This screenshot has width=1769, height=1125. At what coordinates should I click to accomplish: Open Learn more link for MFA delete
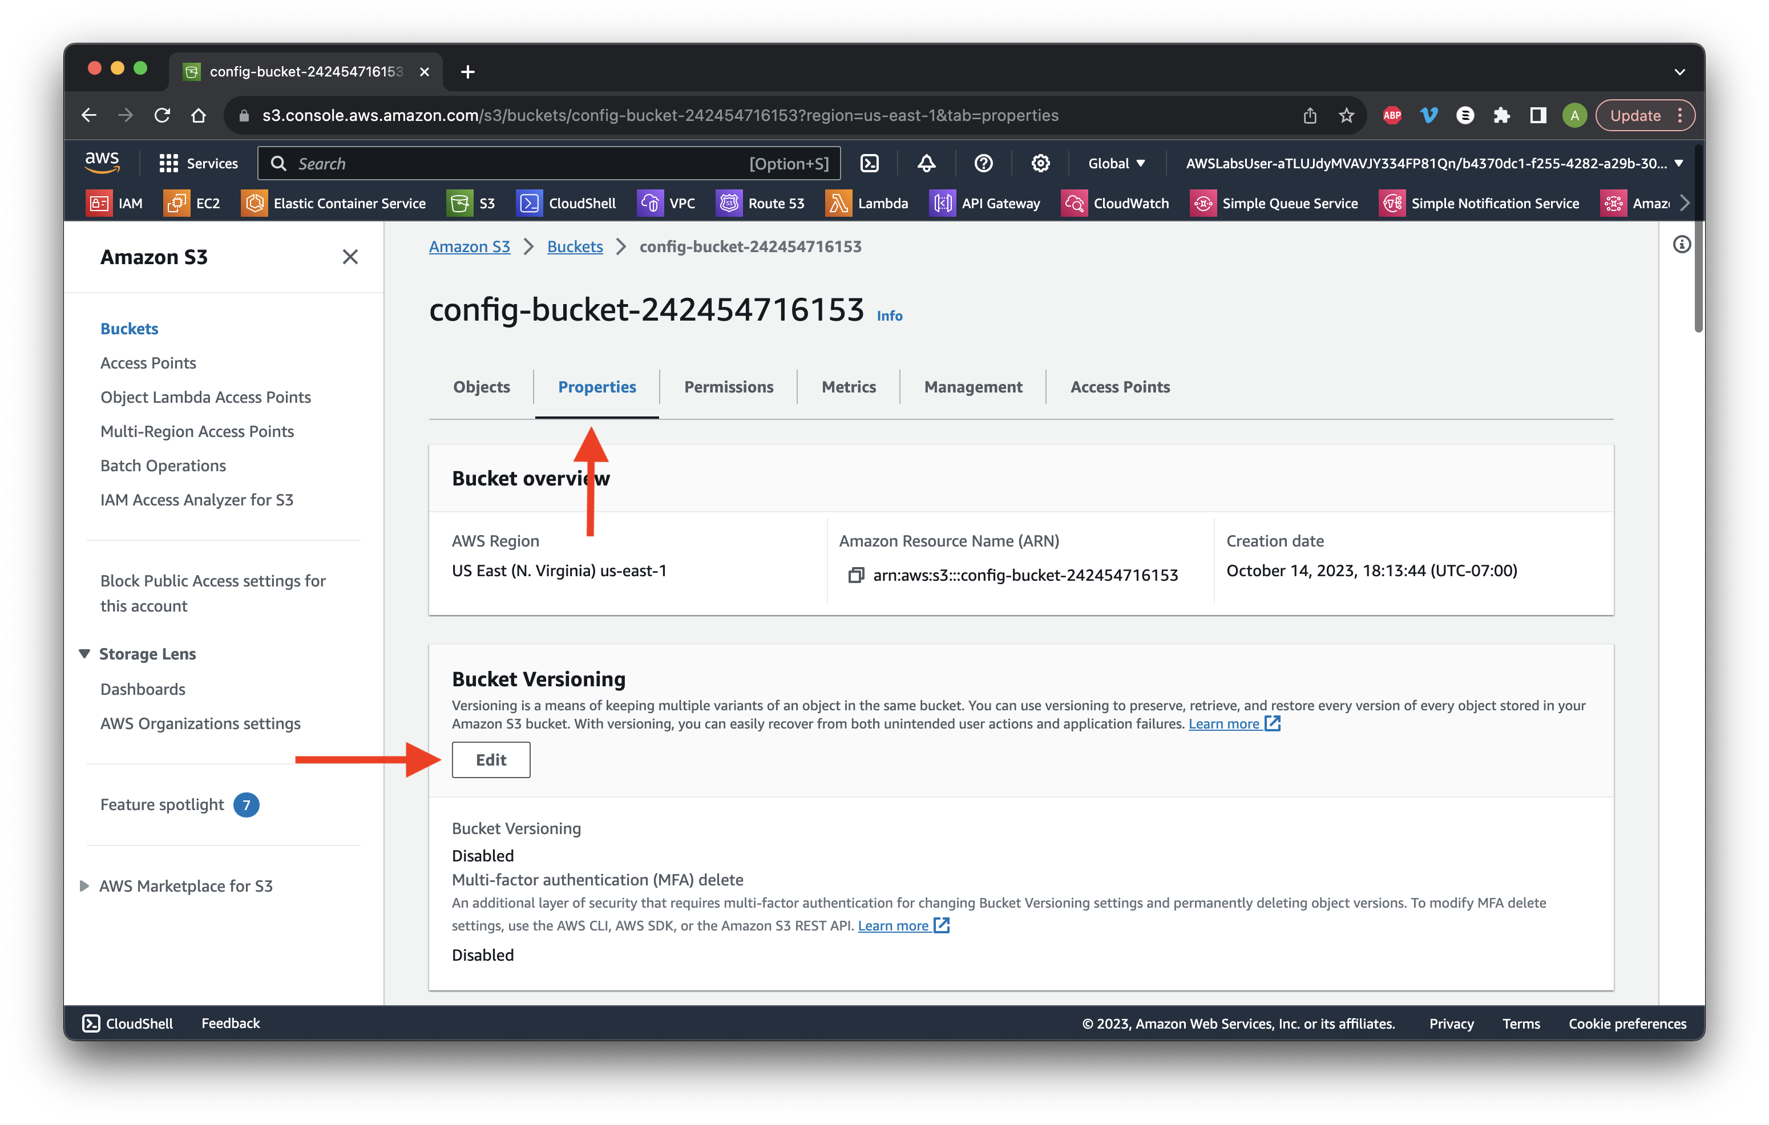(x=903, y=925)
